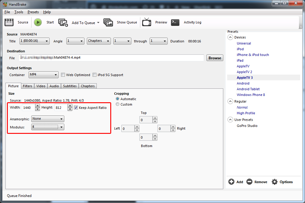Image resolution: width=305 pixels, height=203 pixels.
Task: Open the Angle dropdown
Action: (x=75, y=41)
